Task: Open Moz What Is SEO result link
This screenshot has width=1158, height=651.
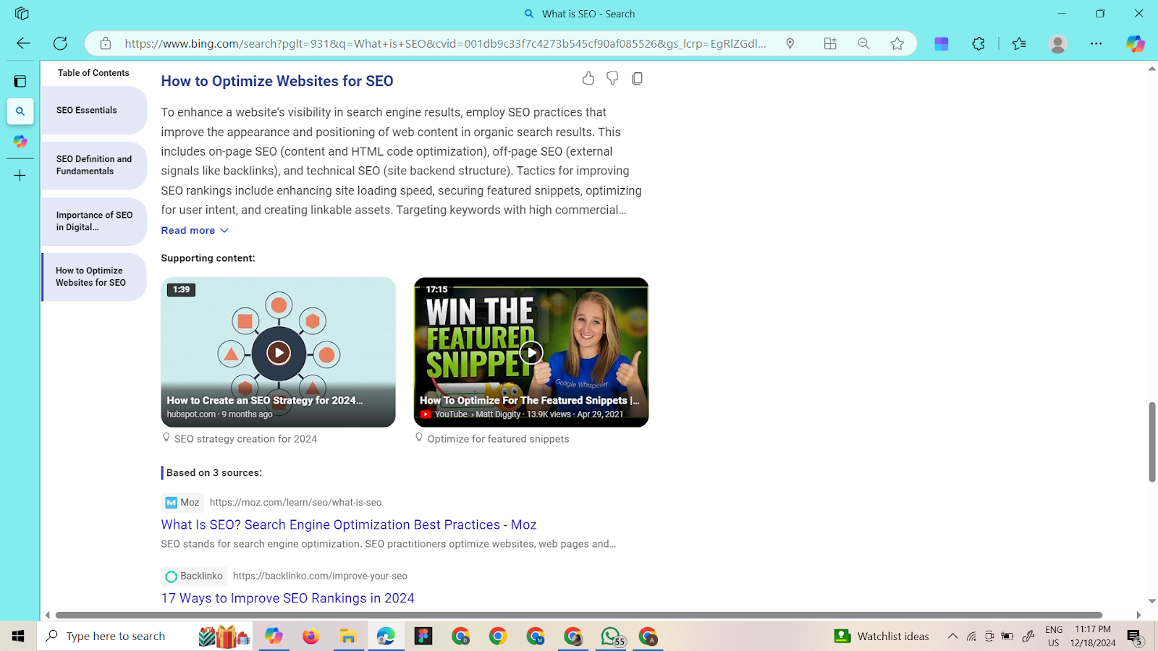Action: (349, 524)
